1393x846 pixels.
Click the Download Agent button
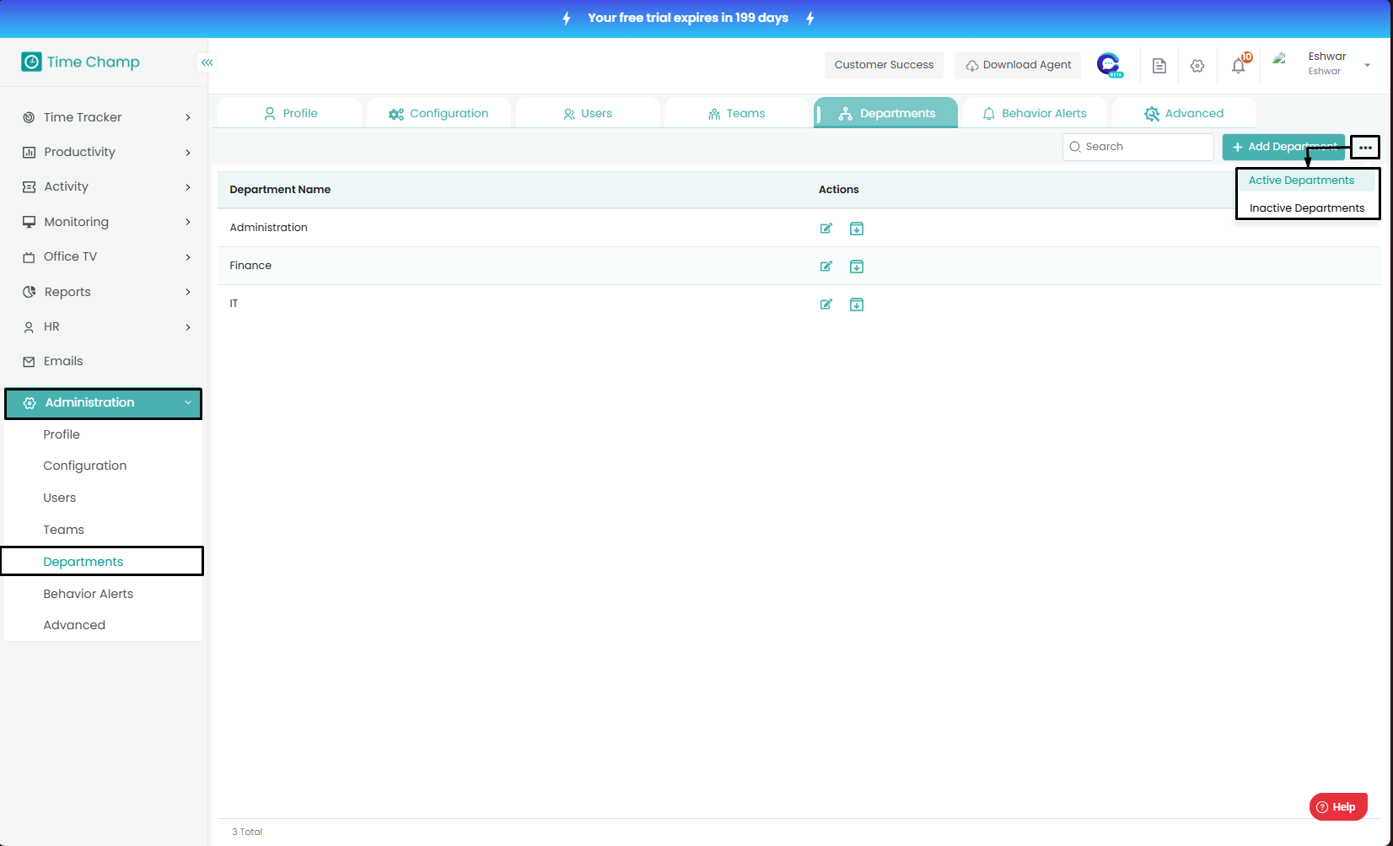[1018, 65]
